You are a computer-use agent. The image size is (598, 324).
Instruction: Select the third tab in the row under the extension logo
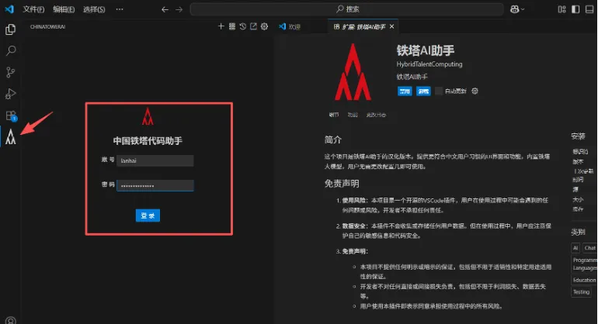[x=376, y=115]
